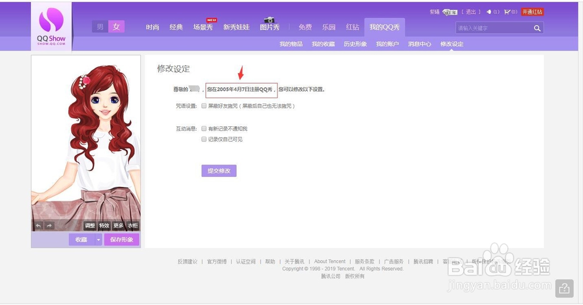Viewport: 583px width, 305px height.
Task: Go to 乐园 section
Action: 329,27
